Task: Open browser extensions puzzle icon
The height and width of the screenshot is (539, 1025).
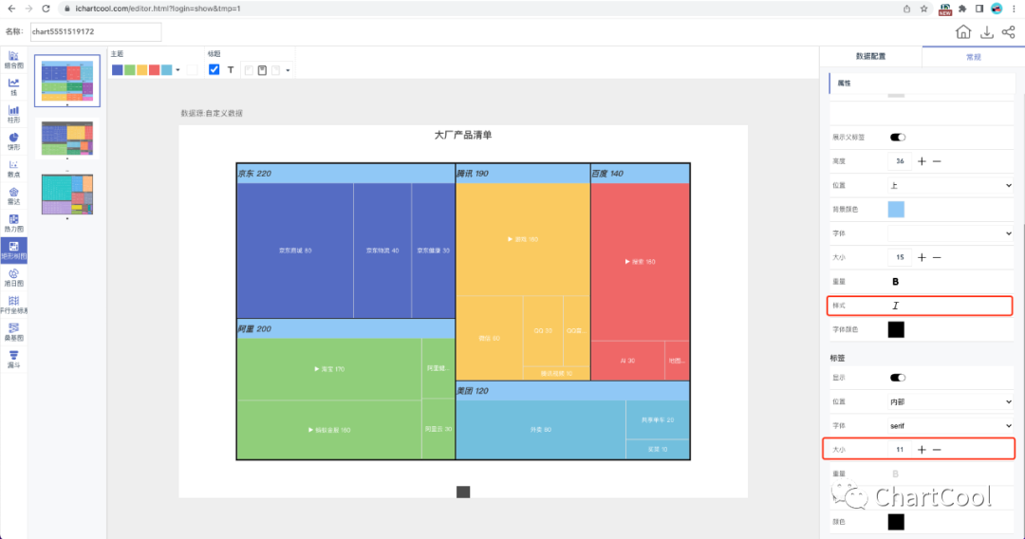Action: point(962,9)
